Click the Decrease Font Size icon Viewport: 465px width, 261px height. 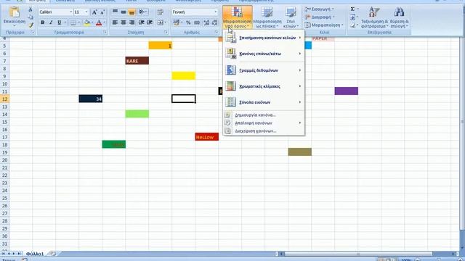[102, 12]
